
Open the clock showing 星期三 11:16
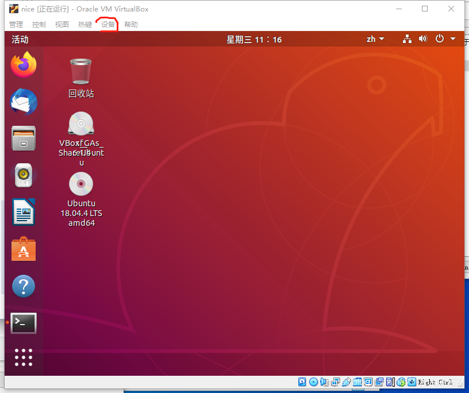pyautogui.click(x=254, y=40)
